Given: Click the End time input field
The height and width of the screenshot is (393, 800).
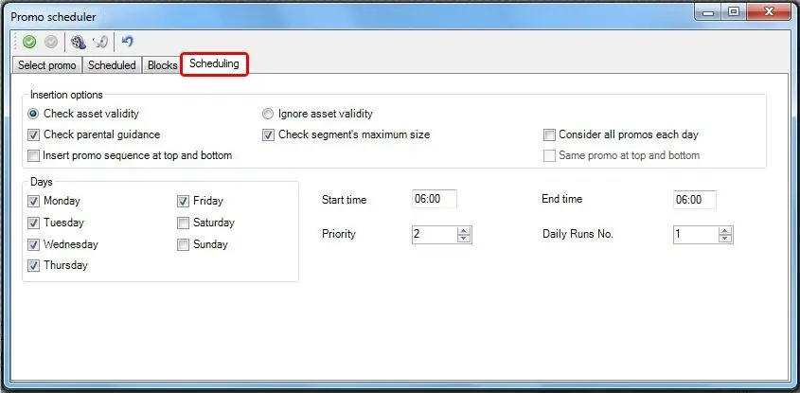Looking at the screenshot, I should pyautogui.click(x=694, y=200).
